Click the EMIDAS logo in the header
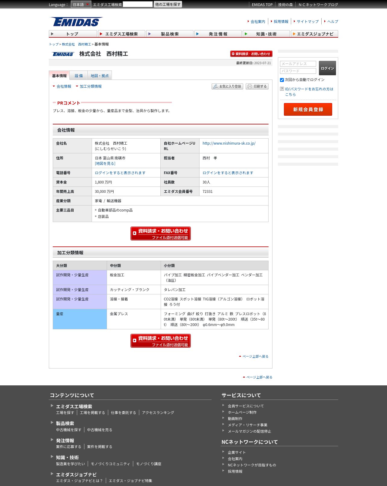The height and width of the screenshot is (486, 387). coord(76,22)
